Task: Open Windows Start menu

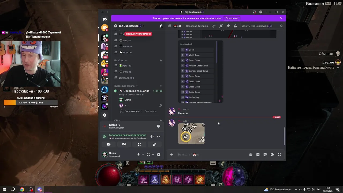Action: (4, 190)
